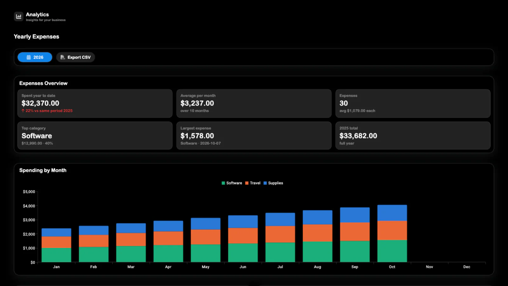Click the Travel bar segment for May
Image resolution: width=508 pixels, height=286 pixels.
click(205, 237)
